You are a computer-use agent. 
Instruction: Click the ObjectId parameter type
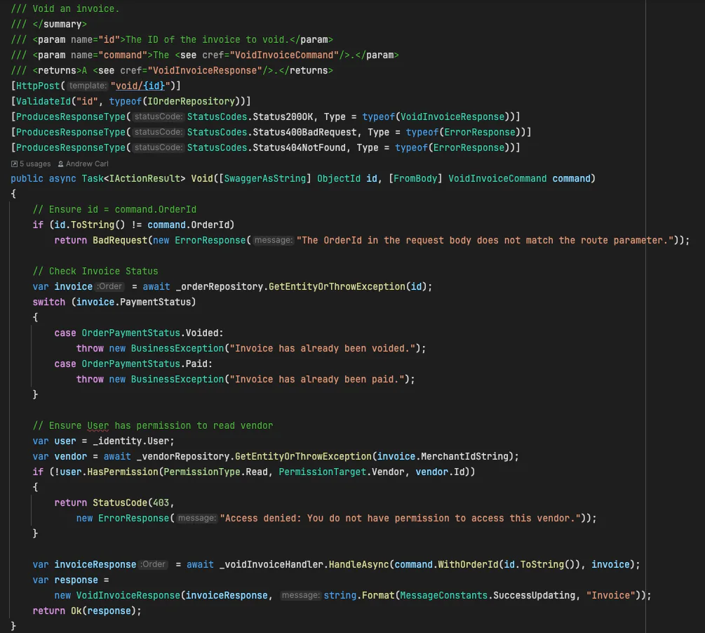pyautogui.click(x=339, y=179)
